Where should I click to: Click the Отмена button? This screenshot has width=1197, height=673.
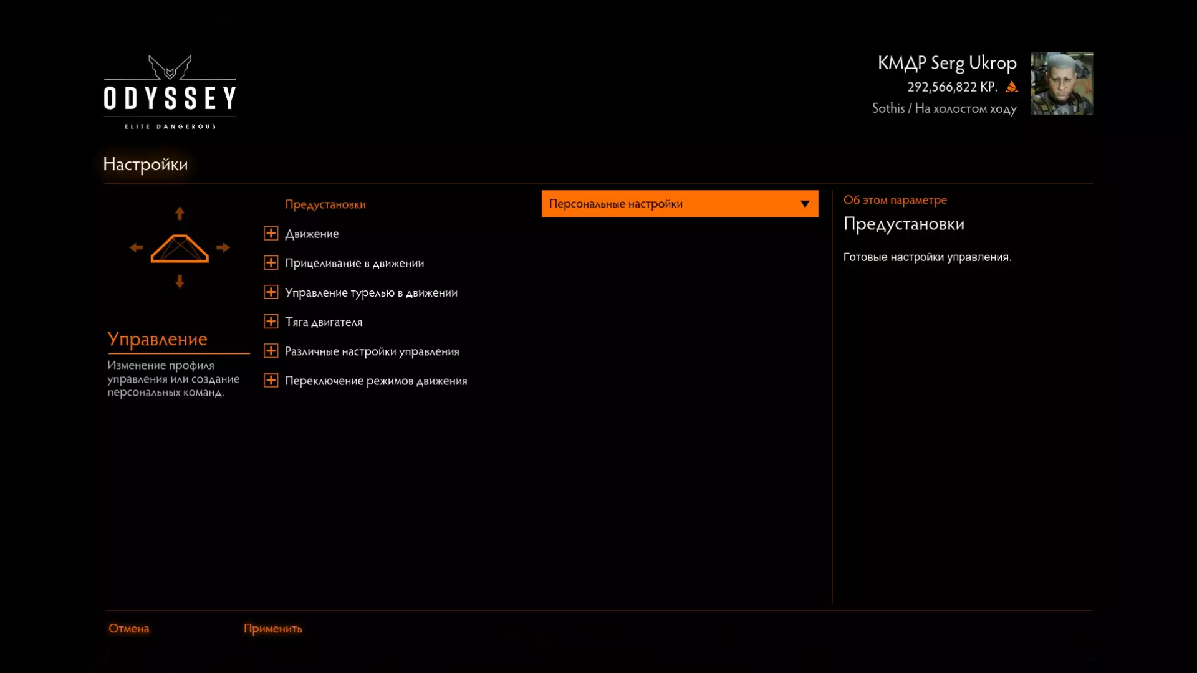[128, 628]
